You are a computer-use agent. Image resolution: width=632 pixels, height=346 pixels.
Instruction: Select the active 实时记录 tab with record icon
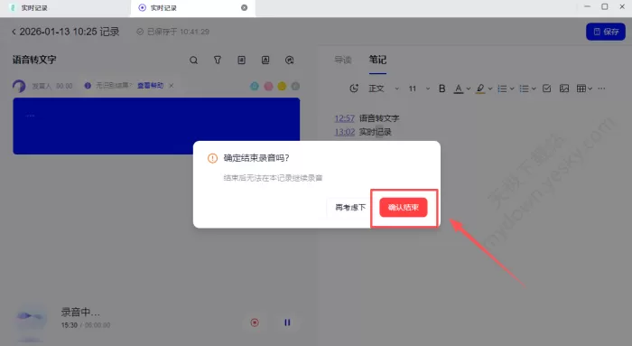pyautogui.click(x=163, y=7)
